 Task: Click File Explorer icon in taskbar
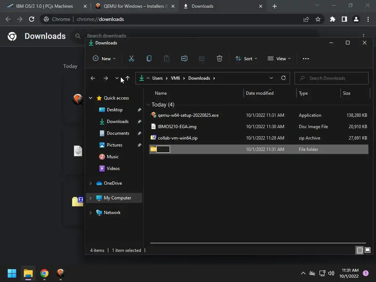point(28,273)
